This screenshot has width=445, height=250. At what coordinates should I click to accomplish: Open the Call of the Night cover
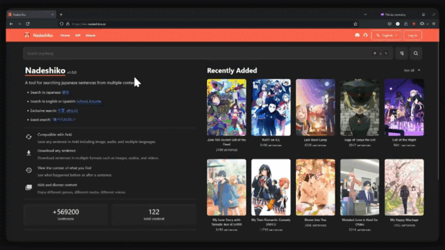[404, 108]
